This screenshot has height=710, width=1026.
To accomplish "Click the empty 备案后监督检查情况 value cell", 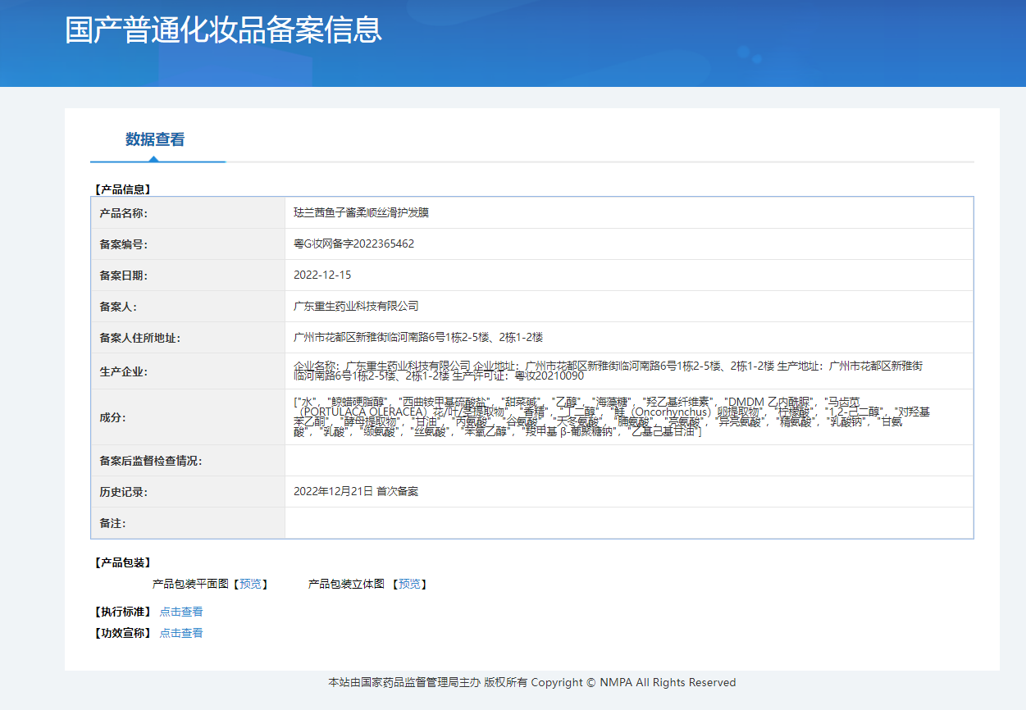I will (628, 461).
